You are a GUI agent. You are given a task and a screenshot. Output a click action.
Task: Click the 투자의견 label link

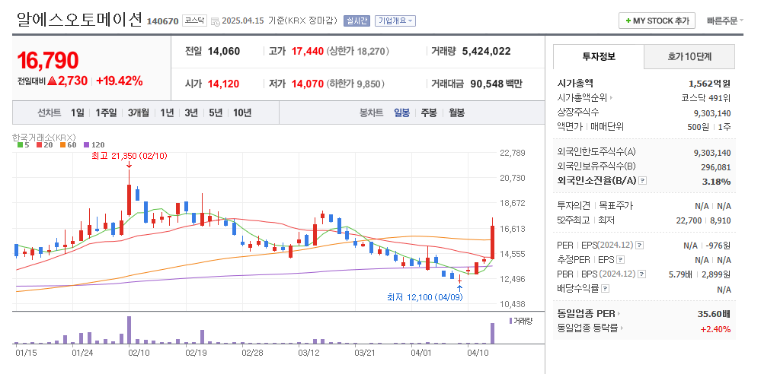tap(574, 206)
